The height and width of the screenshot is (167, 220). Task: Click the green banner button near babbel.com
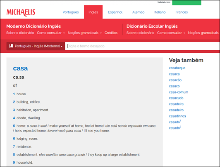tap(187, 2)
